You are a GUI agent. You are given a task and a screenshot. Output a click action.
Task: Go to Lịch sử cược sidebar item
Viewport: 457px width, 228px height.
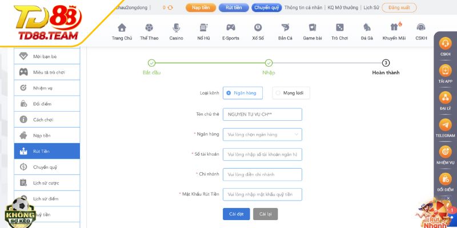pyautogui.click(x=46, y=183)
